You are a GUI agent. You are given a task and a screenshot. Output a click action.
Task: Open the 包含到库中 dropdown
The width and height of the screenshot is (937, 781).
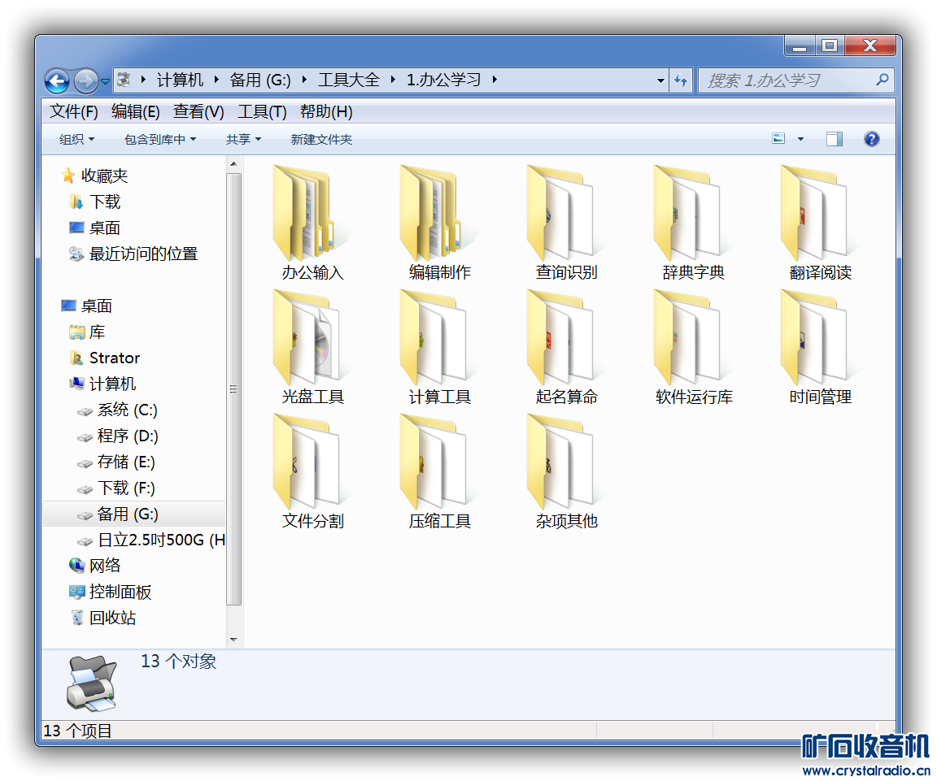tap(159, 139)
